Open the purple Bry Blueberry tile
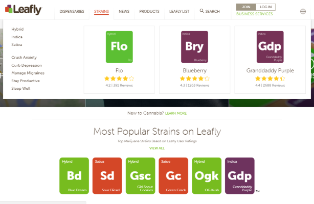The height and width of the screenshot is (204, 314). tap(194, 47)
